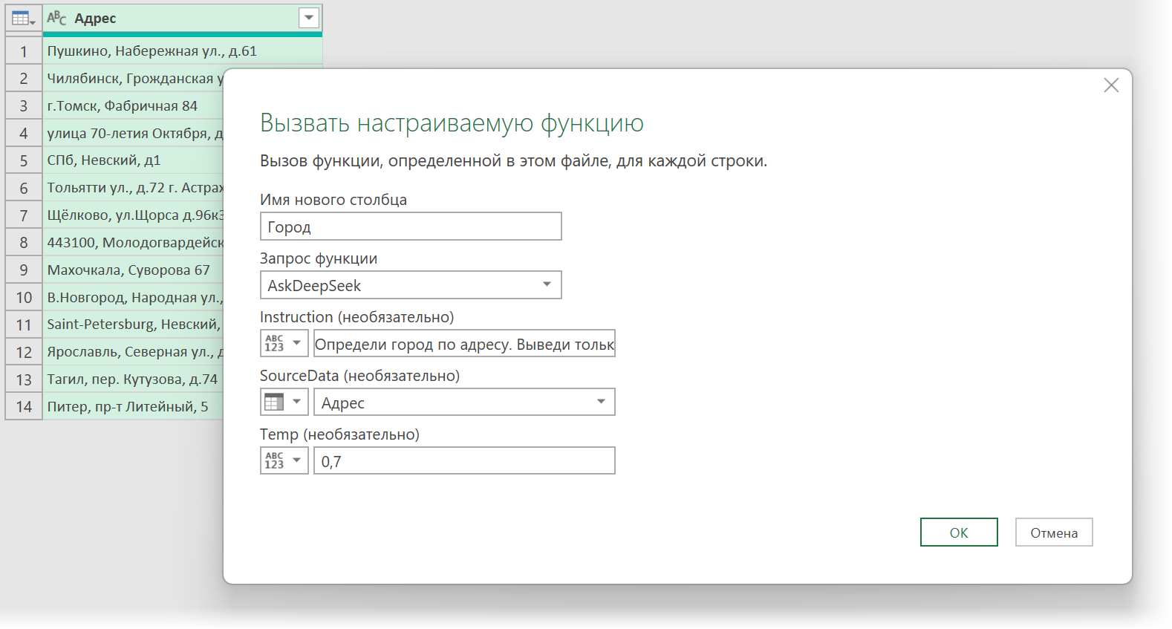Select row number 5 header

[24, 160]
